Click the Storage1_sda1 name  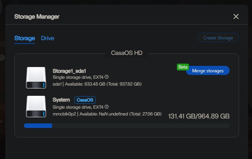(x=69, y=71)
